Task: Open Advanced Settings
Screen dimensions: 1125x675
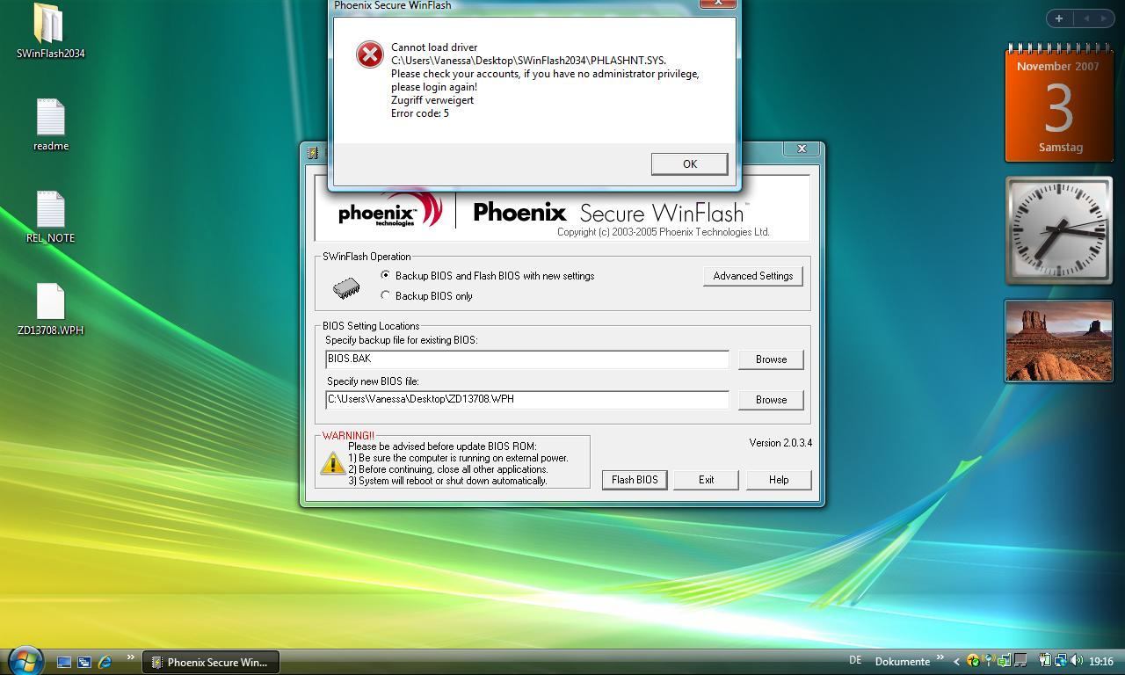Action: (752, 276)
